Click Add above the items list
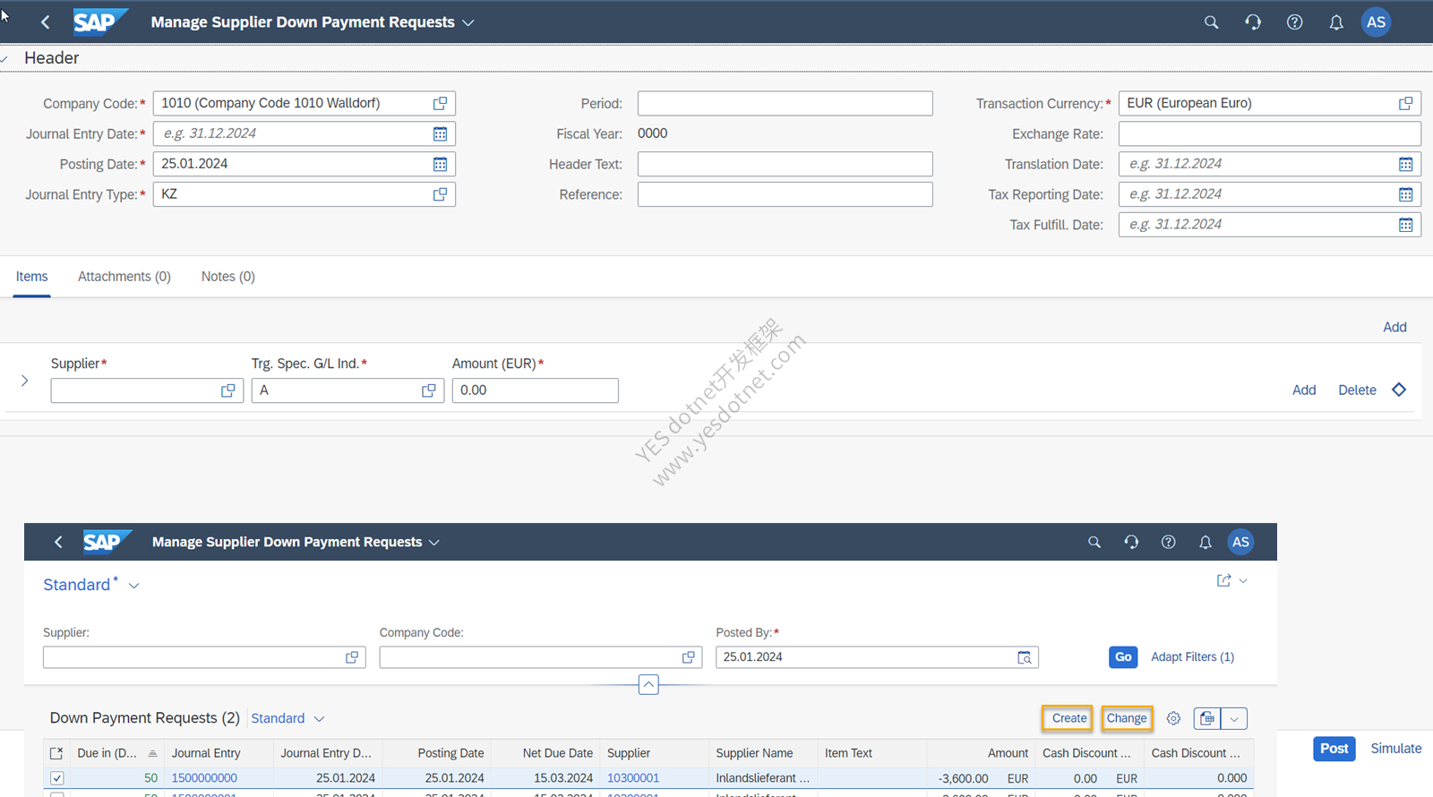1433x797 pixels. (x=1394, y=327)
